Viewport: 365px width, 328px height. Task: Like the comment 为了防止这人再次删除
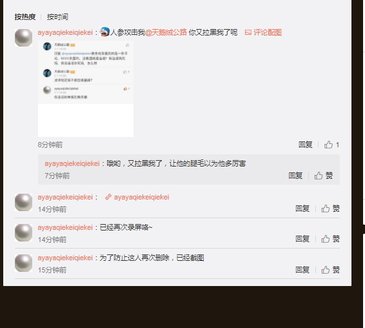click(x=331, y=270)
